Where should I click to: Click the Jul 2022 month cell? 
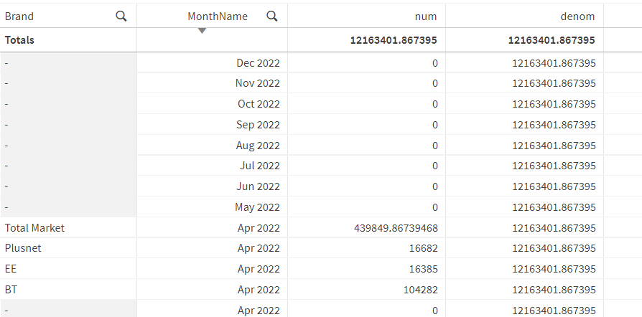coord(260,166)
